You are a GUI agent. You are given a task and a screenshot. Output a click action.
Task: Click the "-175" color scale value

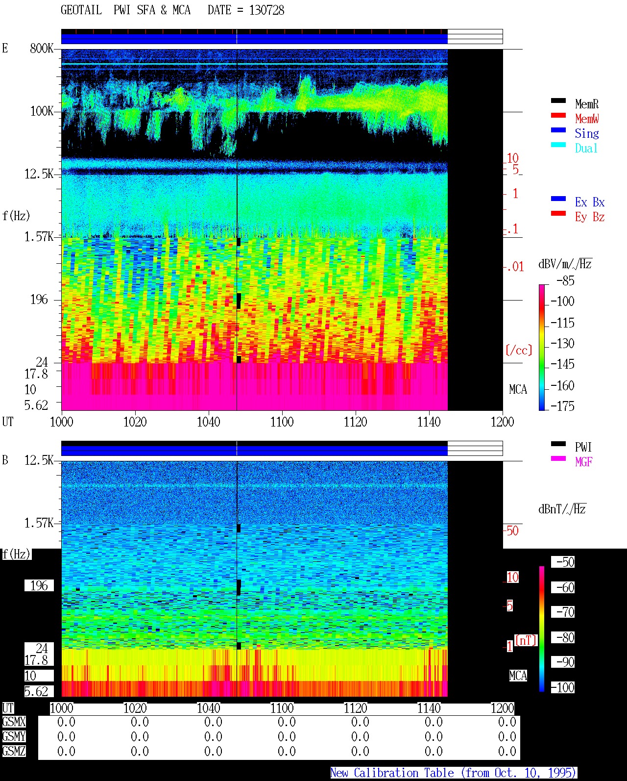point(562,406)
